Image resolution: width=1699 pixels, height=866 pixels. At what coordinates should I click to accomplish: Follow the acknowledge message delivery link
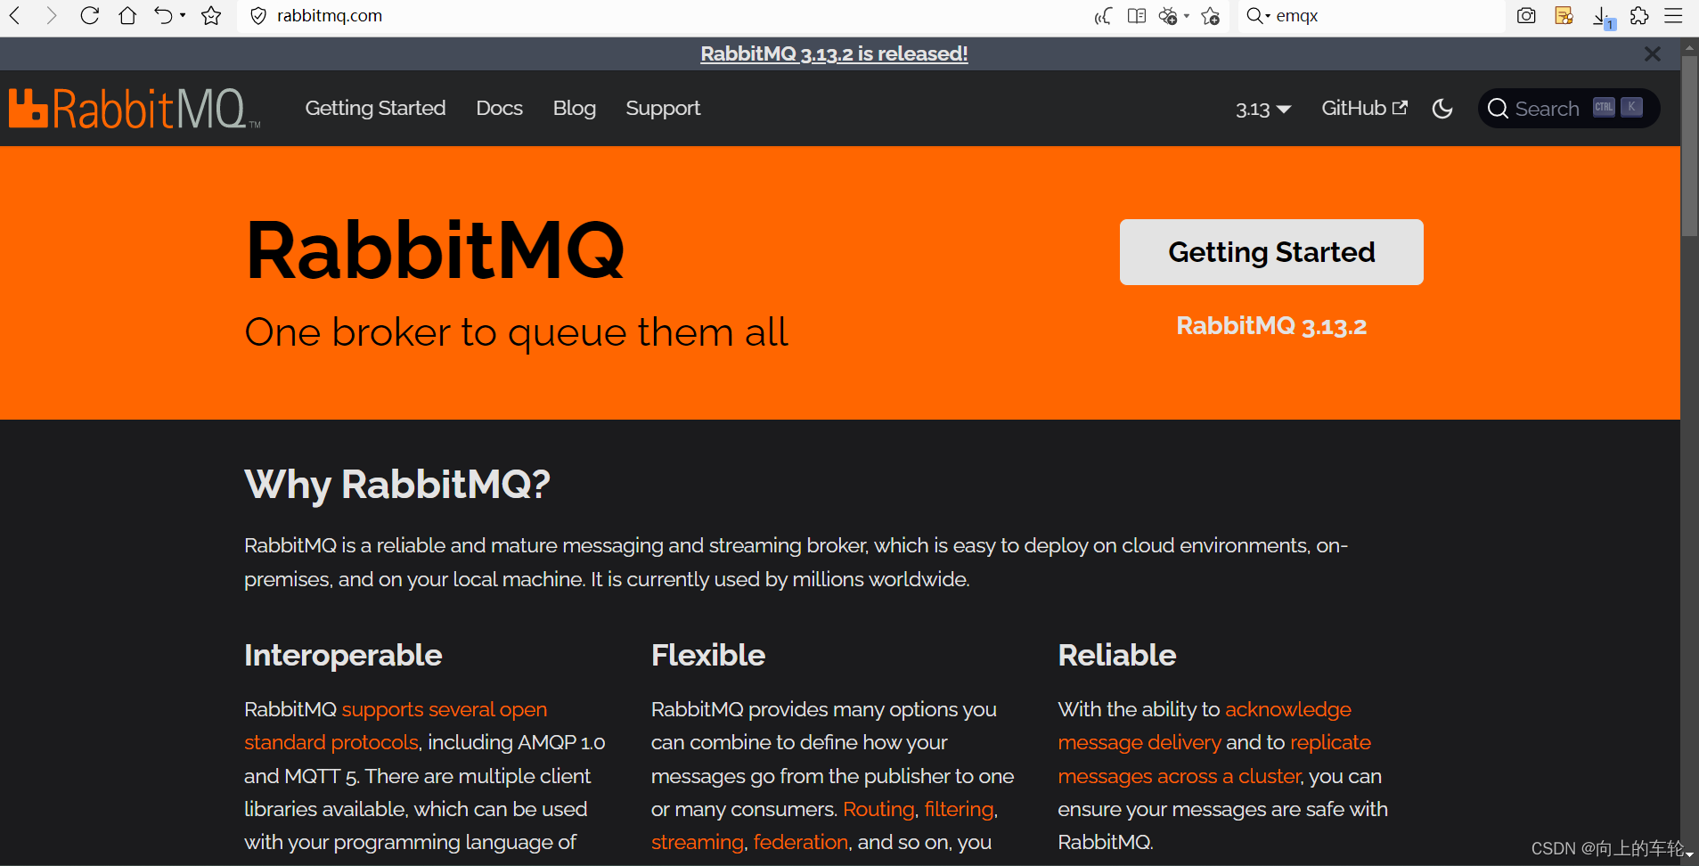pyautogui.click(x=1205, y=726)
